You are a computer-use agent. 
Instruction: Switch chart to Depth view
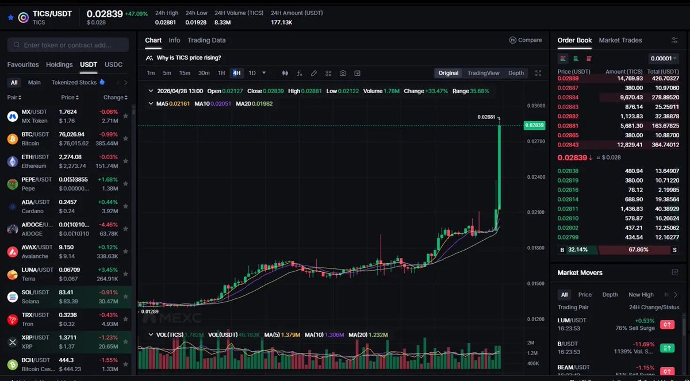(516, 73)
